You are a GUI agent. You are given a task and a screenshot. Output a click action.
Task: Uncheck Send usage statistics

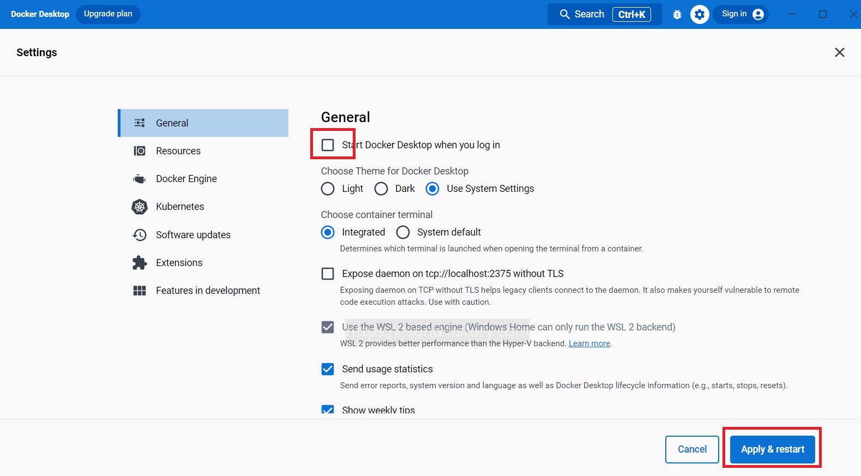pyautogui.click(x=328, y=369)
